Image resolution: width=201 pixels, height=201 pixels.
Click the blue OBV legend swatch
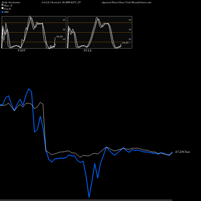point(2,12)
